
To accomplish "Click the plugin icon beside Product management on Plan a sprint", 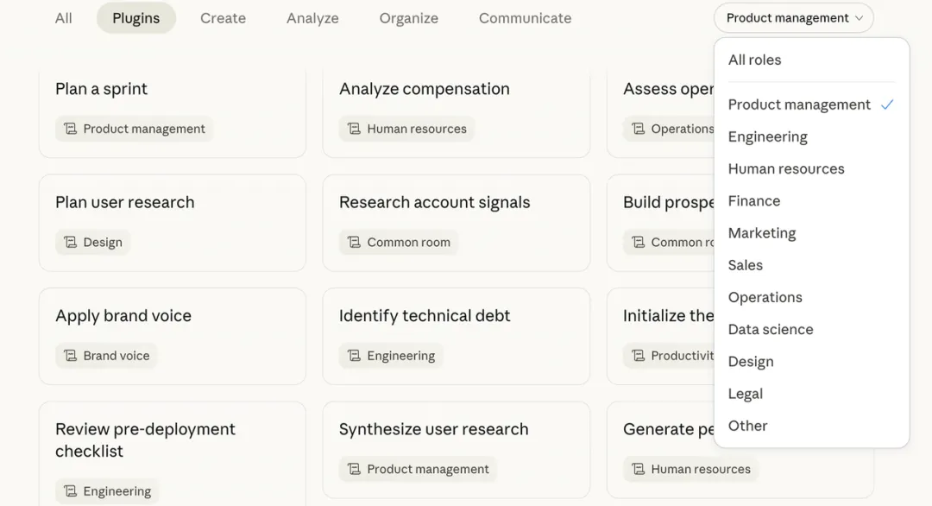I will (x=71, y=129).
